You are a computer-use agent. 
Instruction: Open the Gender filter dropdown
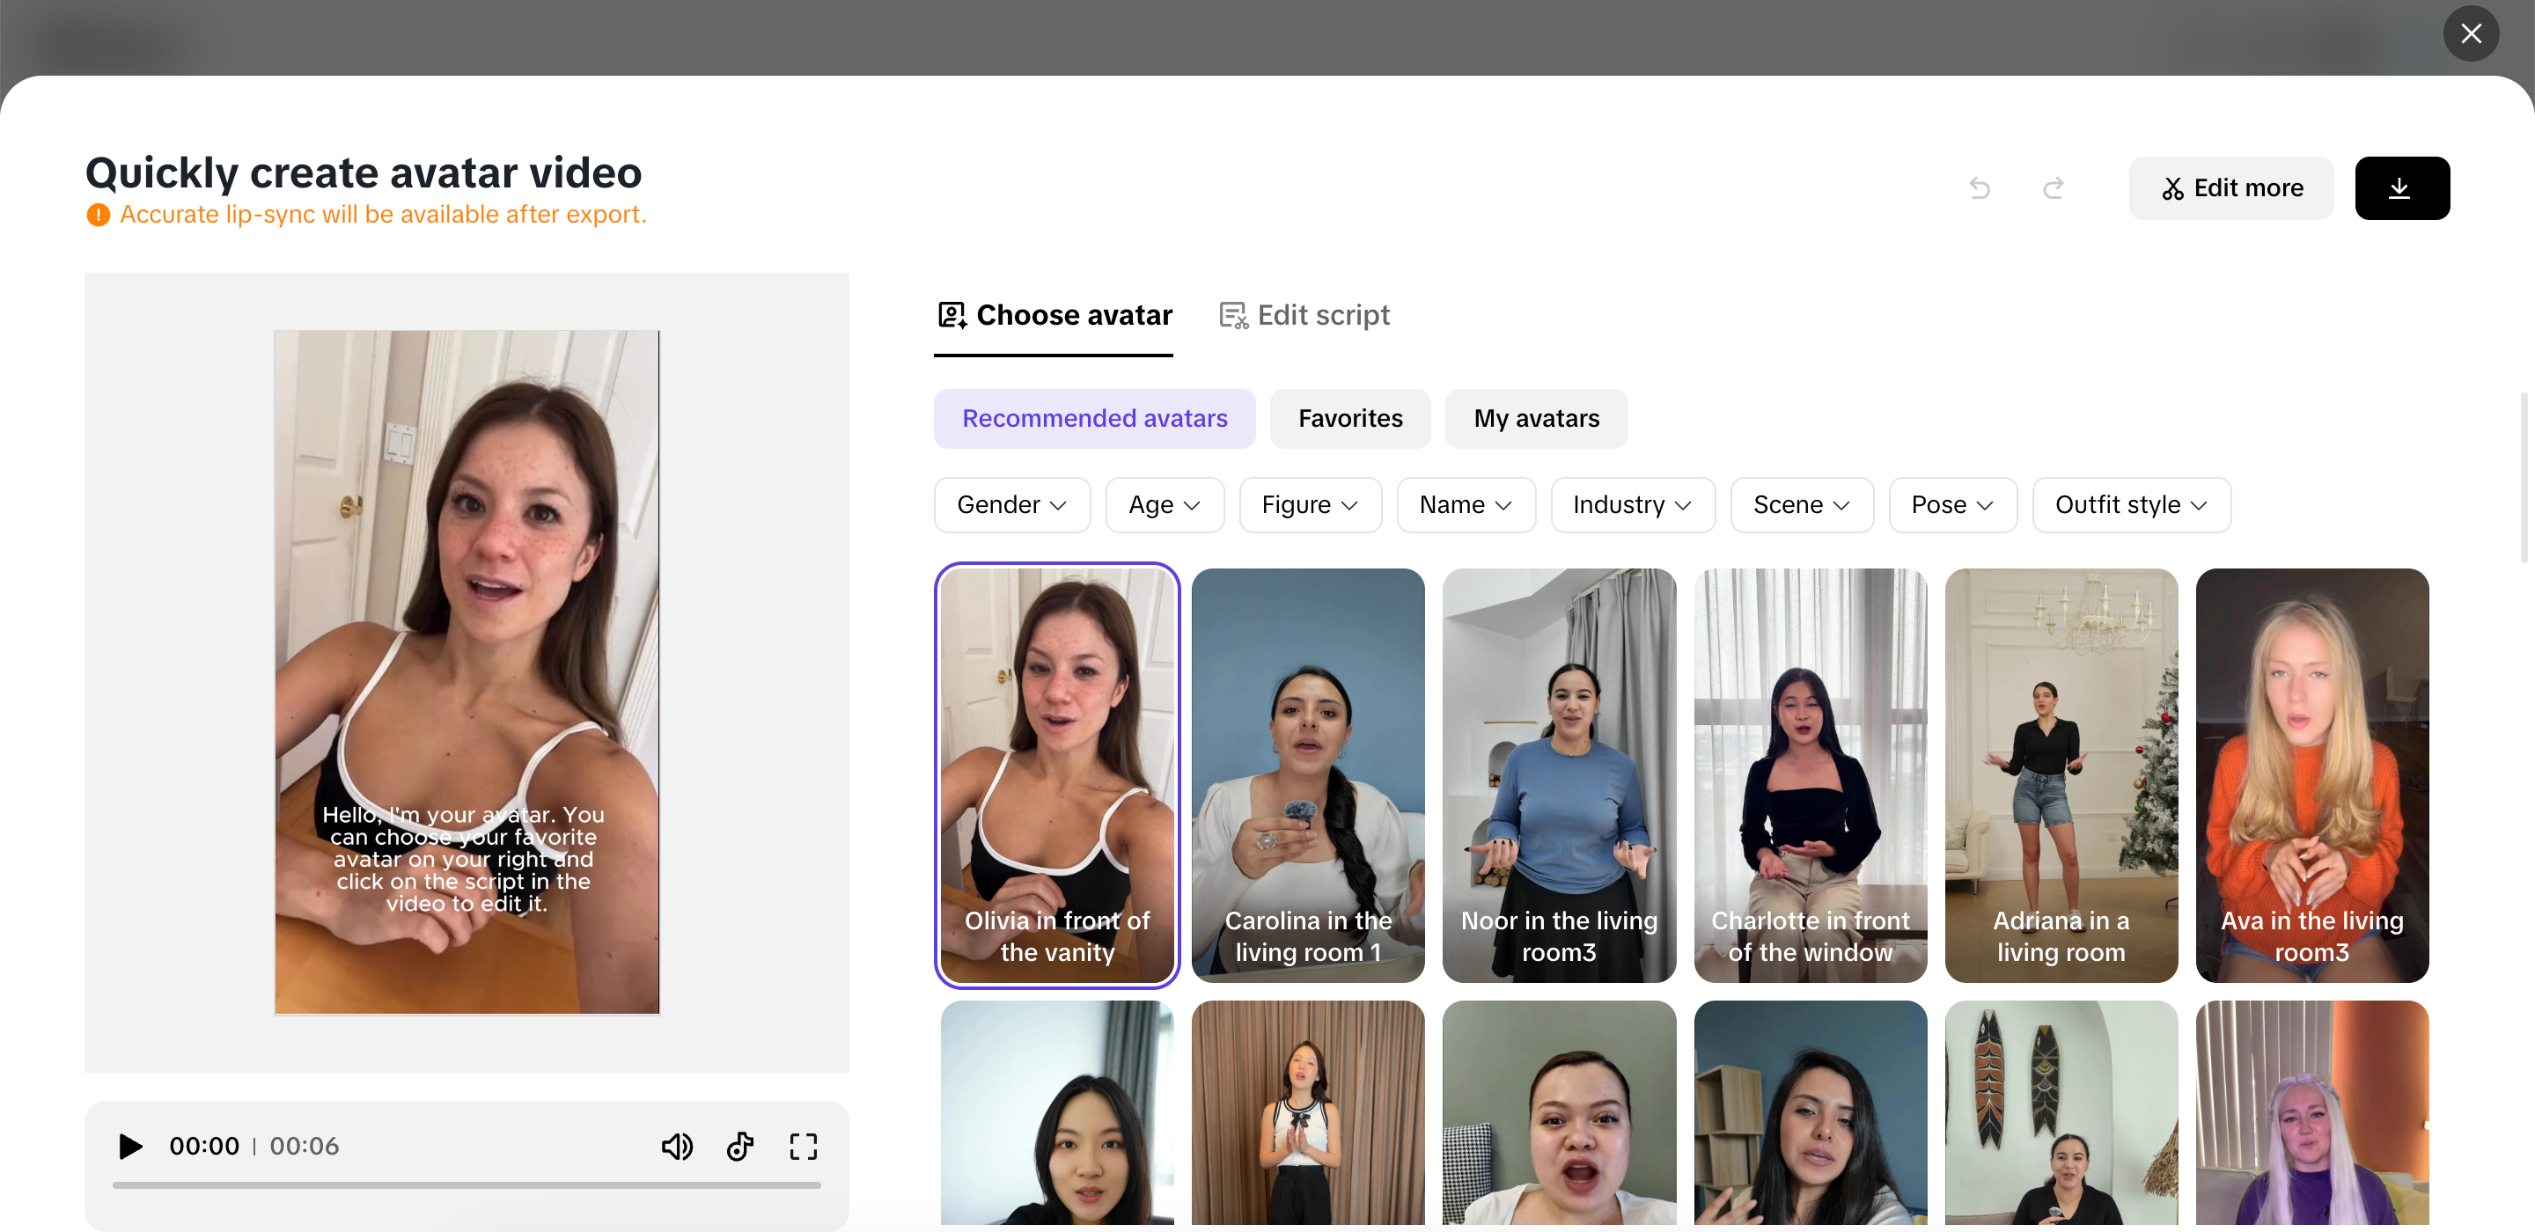pos(1011,505)
